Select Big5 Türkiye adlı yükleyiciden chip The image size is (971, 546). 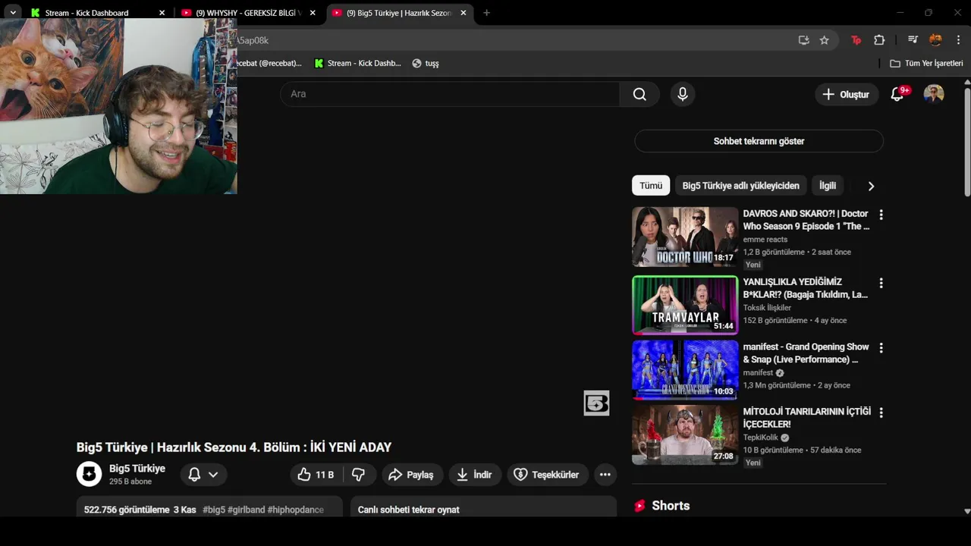[740, 186]
